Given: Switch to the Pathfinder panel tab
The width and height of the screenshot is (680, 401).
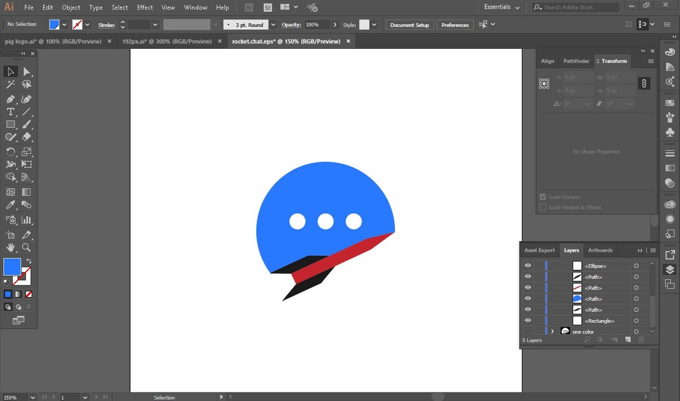Looking at the screenshot, I should pyautogui.click(x=576, y=61).
